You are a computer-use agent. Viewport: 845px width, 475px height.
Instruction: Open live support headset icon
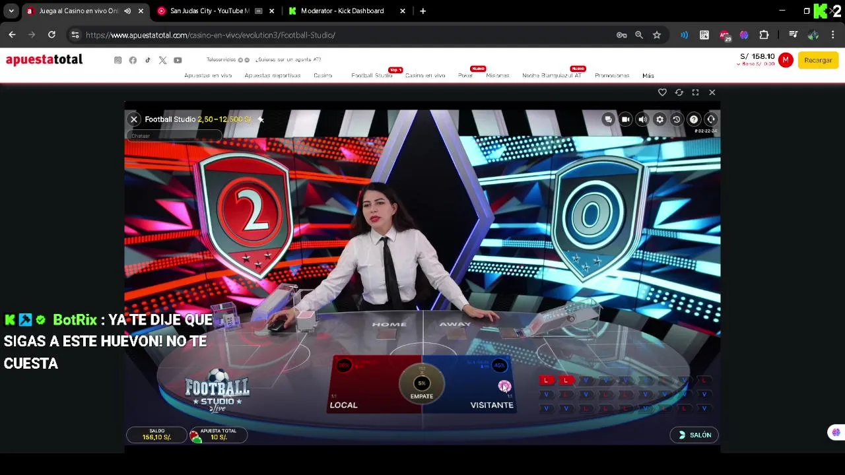coord(711,119)
